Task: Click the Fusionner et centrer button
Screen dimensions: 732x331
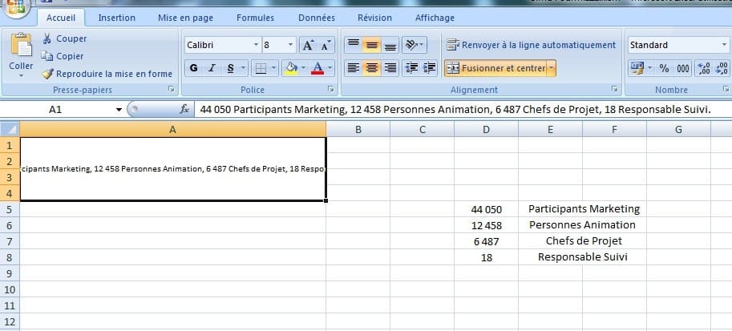Action: click(x=495, y=68)
